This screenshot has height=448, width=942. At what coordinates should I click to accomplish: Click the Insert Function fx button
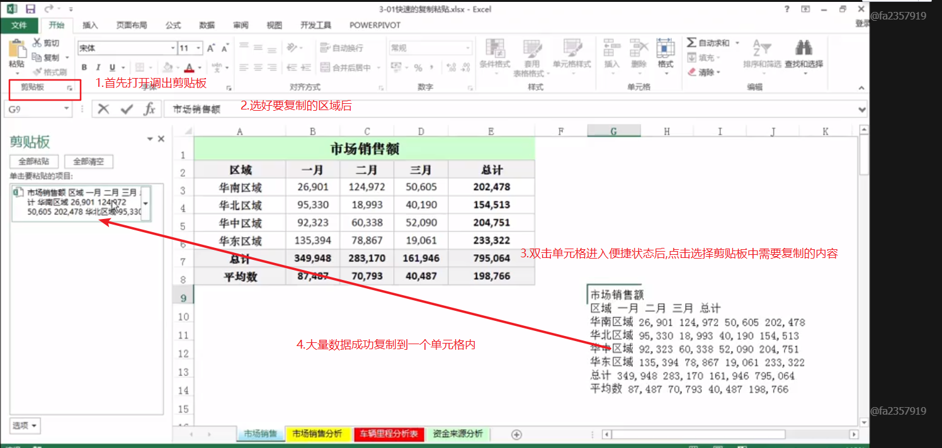pos(149,109)
